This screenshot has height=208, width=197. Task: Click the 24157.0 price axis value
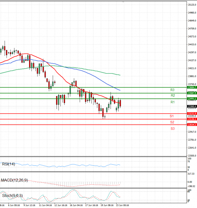point(192,60)
